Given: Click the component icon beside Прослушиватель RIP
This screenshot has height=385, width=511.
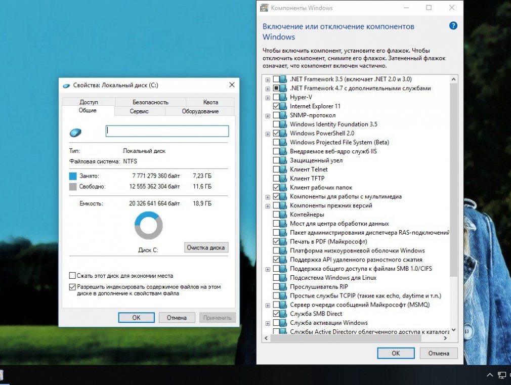Looking at the screenshot, I should 283,287.
